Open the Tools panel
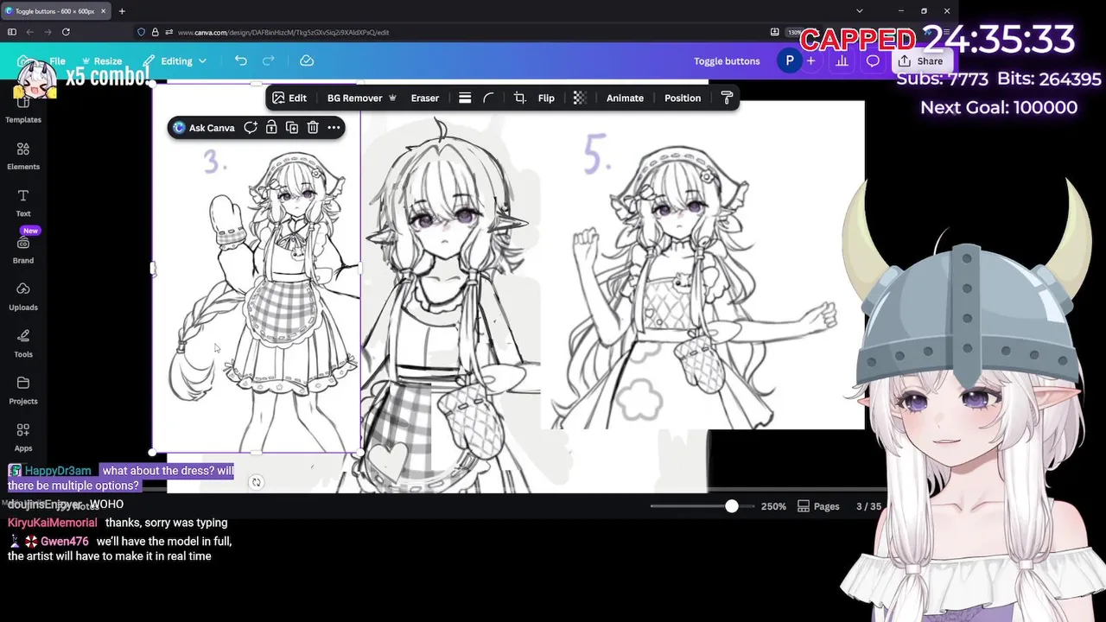1106x622 pixels. pyautogui.click(x=23, y=343)
